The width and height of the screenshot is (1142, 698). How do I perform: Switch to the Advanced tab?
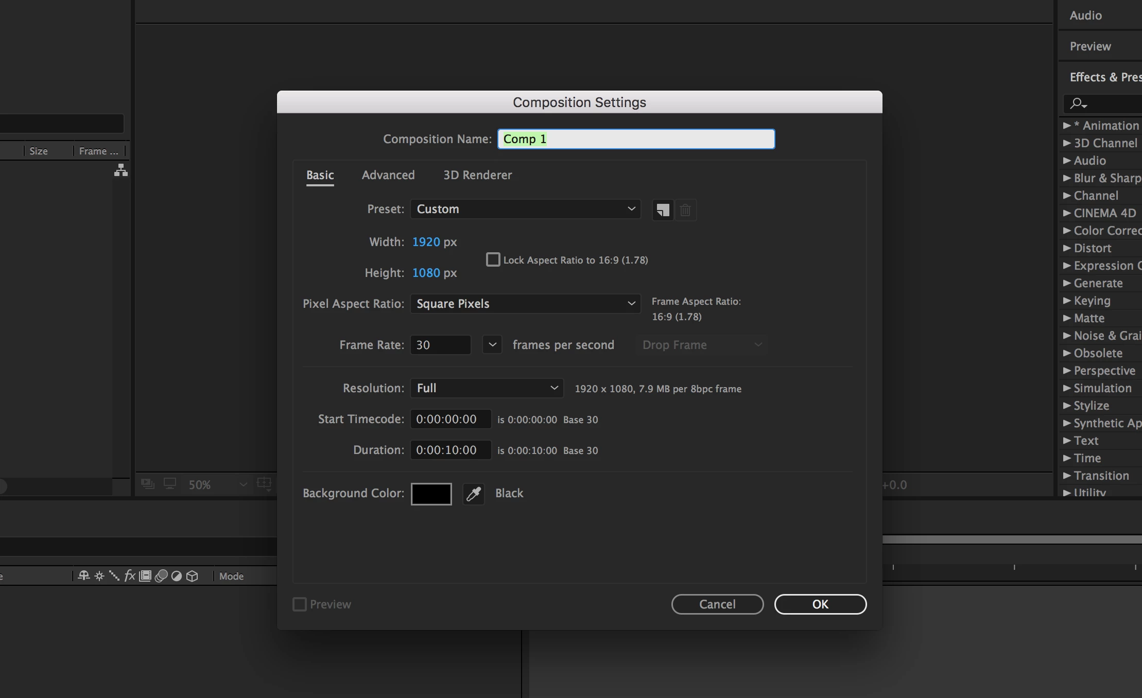point(388,175)
